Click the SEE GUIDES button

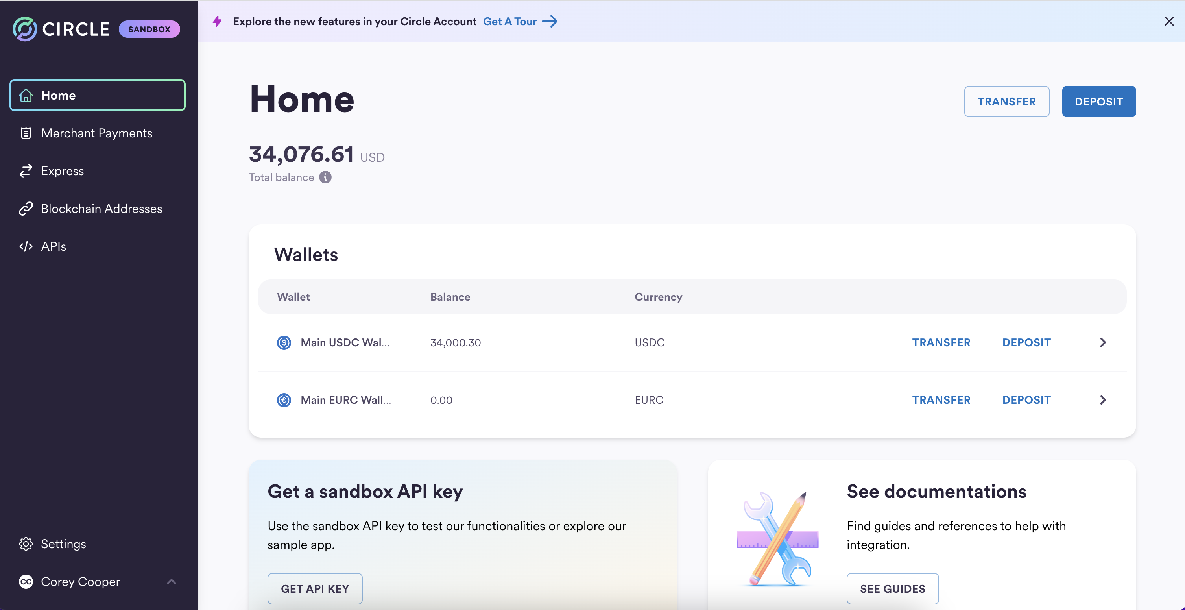(892, 588)
